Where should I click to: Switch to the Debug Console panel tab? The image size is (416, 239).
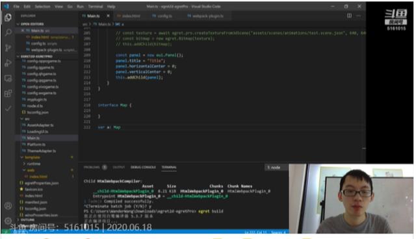click(143, 167)
